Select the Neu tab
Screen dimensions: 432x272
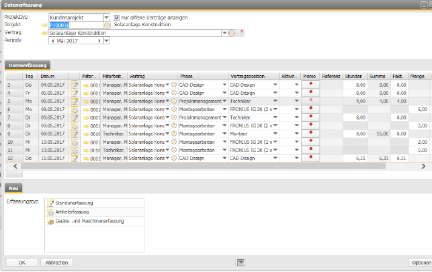click(x=13, y=188)
